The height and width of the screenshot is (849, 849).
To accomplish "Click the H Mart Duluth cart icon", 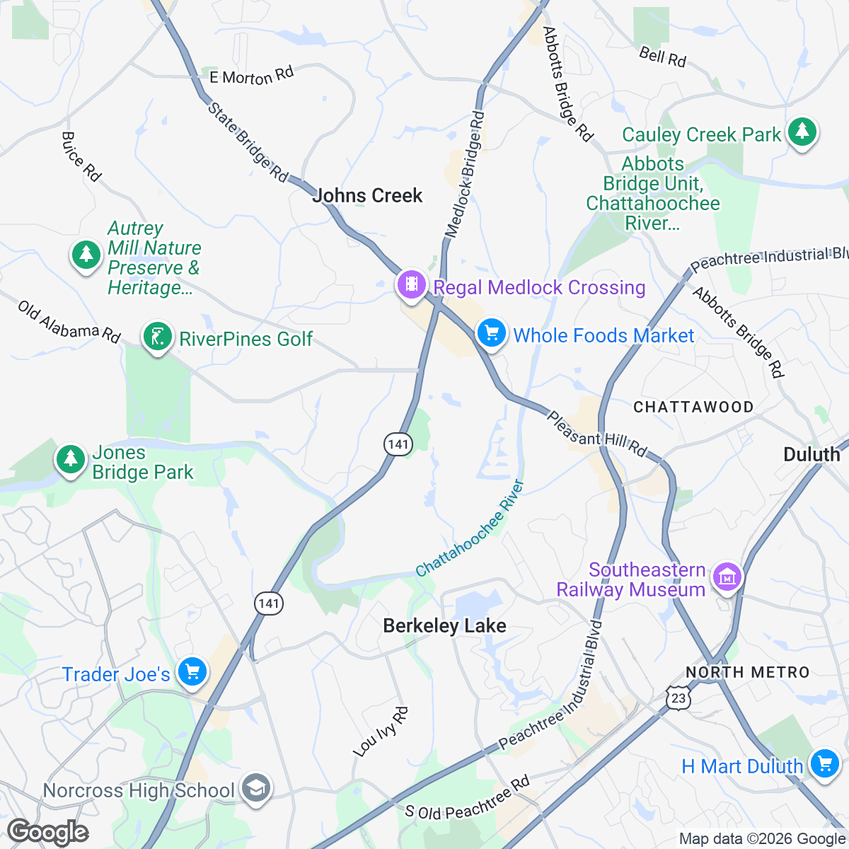I will (x=824, y=766).
